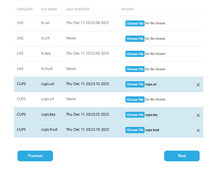The height and width of the screenshot is (169, 218).
Task: Click the tc.uri last modified timestamp
Action: (87, 23)
